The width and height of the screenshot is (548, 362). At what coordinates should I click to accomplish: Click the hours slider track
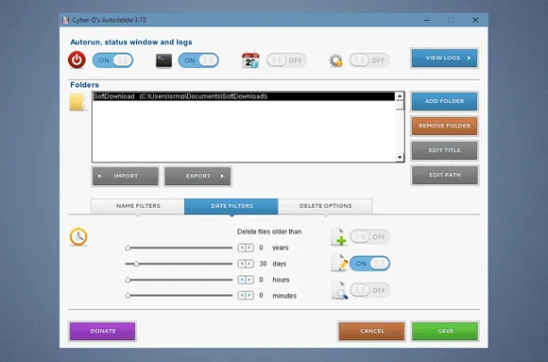point(179,280)
